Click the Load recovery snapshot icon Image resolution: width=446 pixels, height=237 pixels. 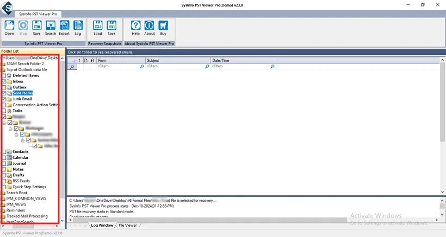coord(97,25)
